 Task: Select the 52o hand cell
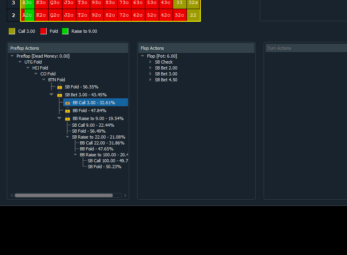point(152,15)
